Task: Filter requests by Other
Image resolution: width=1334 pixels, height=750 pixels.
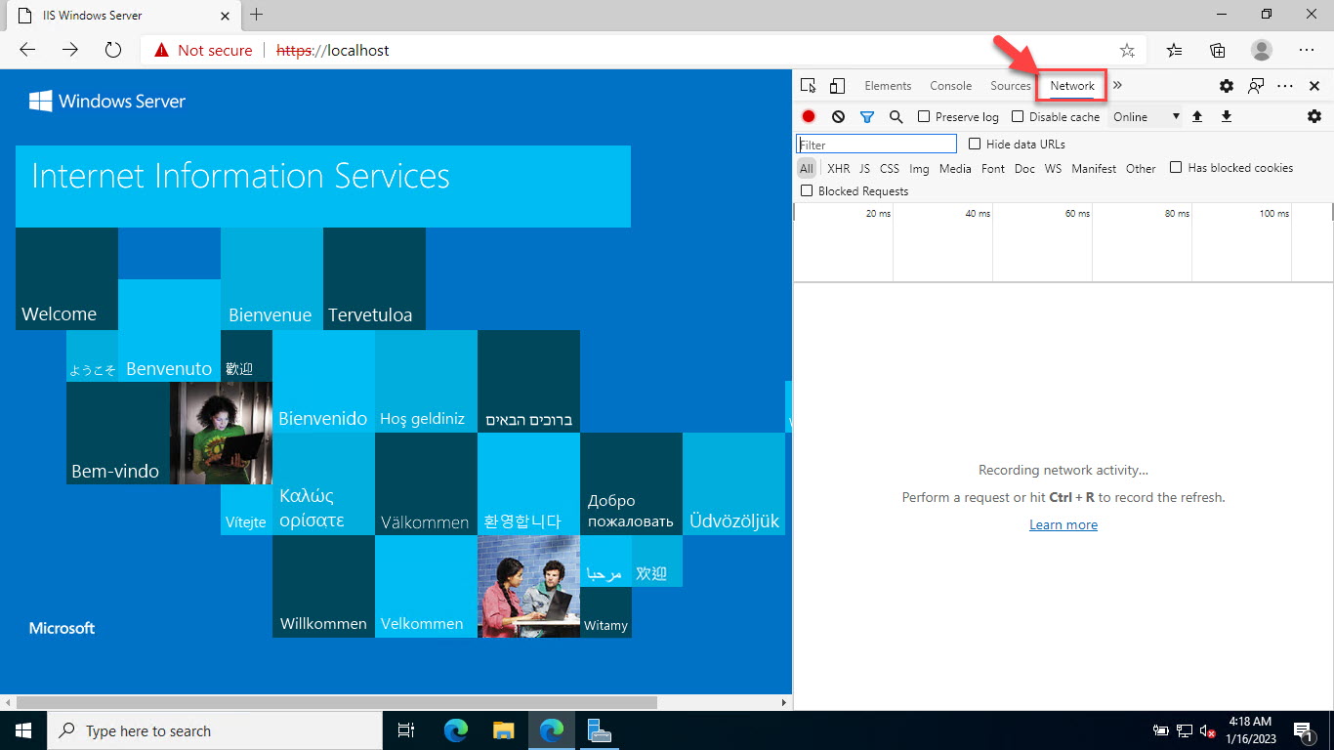Action: point(1141,168)
